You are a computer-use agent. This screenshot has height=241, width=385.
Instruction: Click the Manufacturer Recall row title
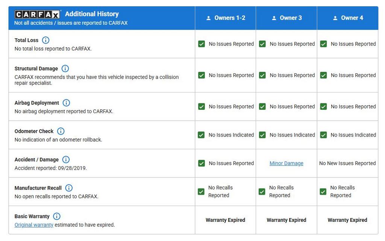pos(38,188)
